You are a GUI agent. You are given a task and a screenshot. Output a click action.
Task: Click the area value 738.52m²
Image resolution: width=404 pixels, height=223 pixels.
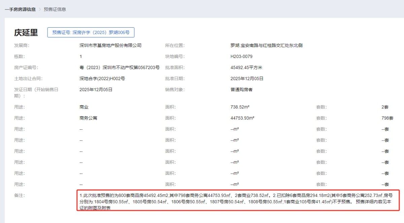tap(240, 107)
